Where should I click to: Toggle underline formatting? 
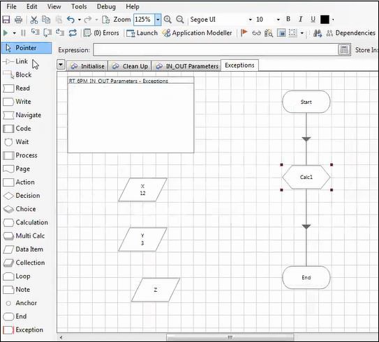point(313,19)
